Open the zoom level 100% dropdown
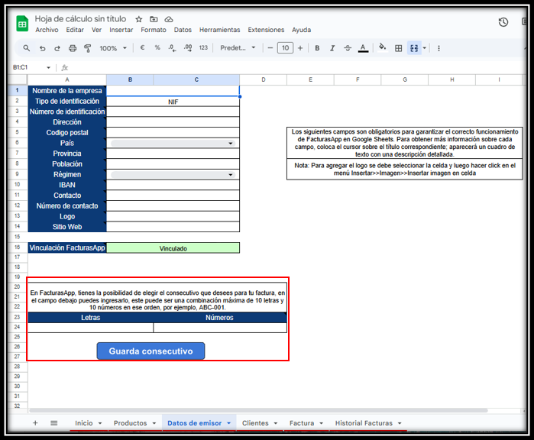534x440 pixels. (x=113, y=48)
